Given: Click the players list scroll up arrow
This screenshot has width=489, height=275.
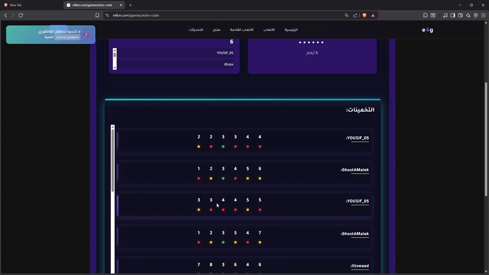Looking at the screenshot, I should pyautogui.click(x=115, y=50).
